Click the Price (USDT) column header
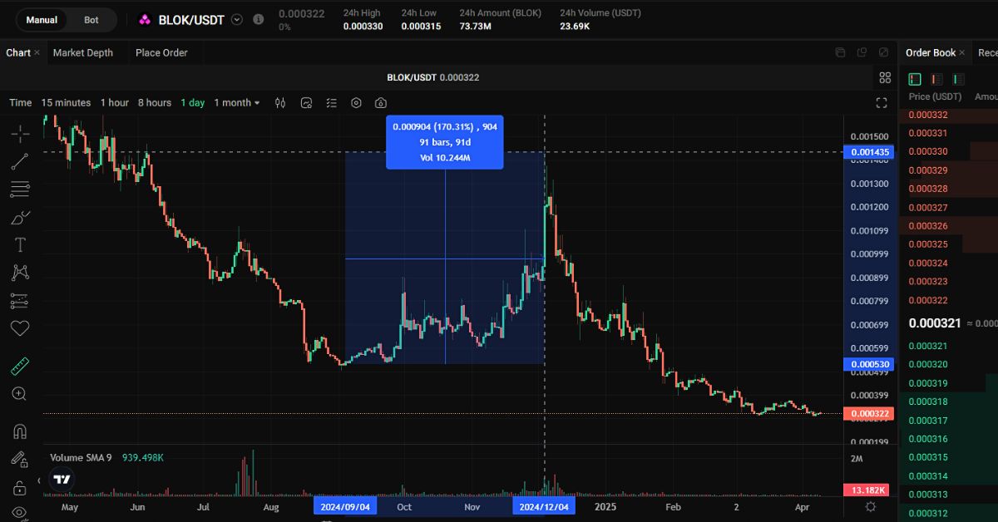This screenshot has width=998, height=522. [935, 97]
